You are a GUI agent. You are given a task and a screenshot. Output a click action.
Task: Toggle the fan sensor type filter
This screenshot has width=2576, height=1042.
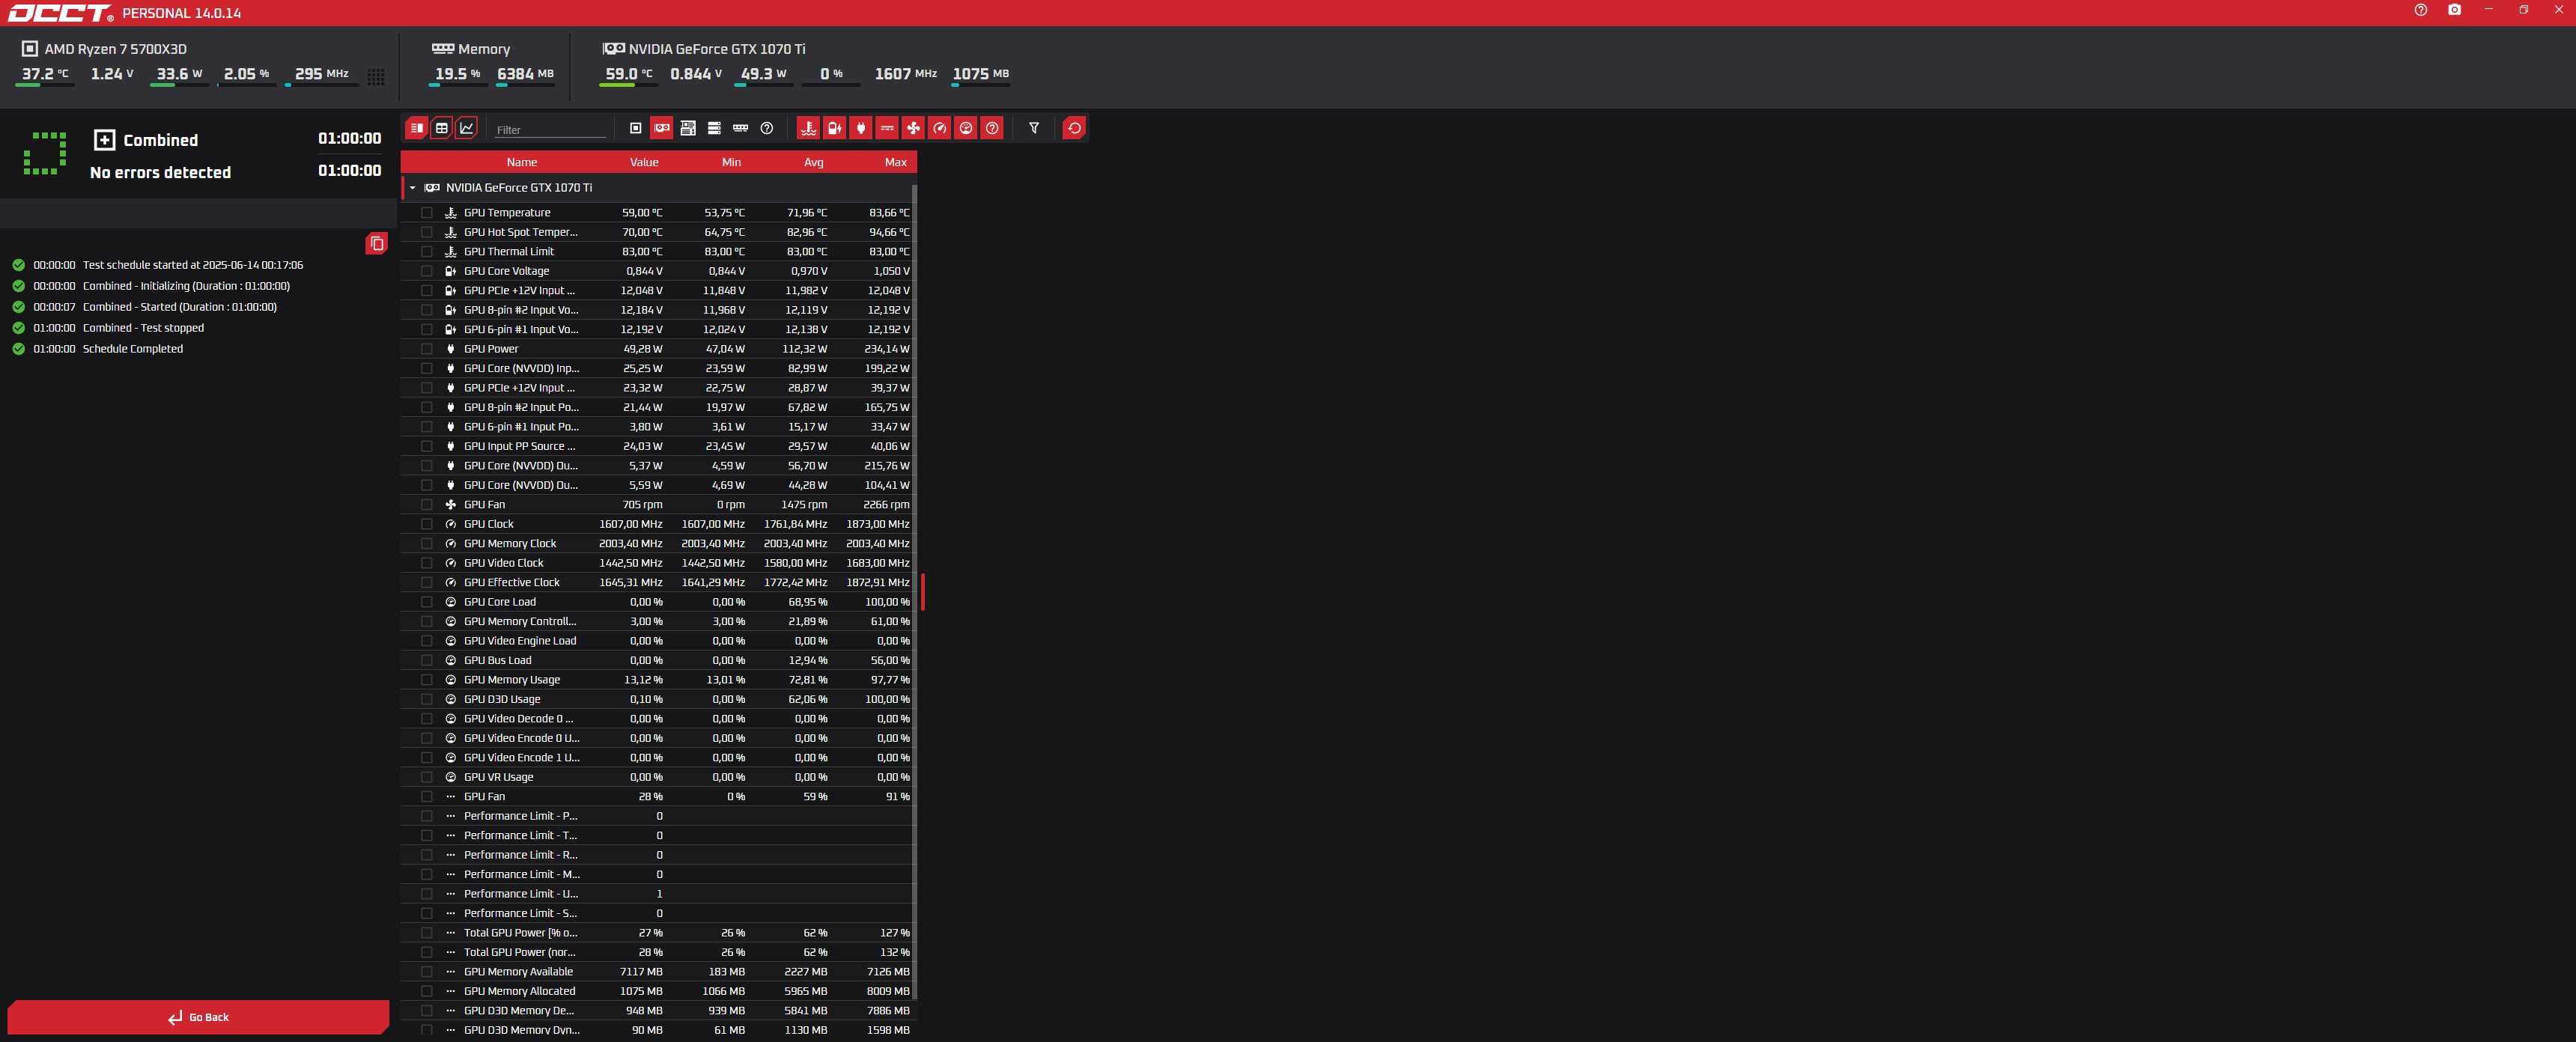913,128
